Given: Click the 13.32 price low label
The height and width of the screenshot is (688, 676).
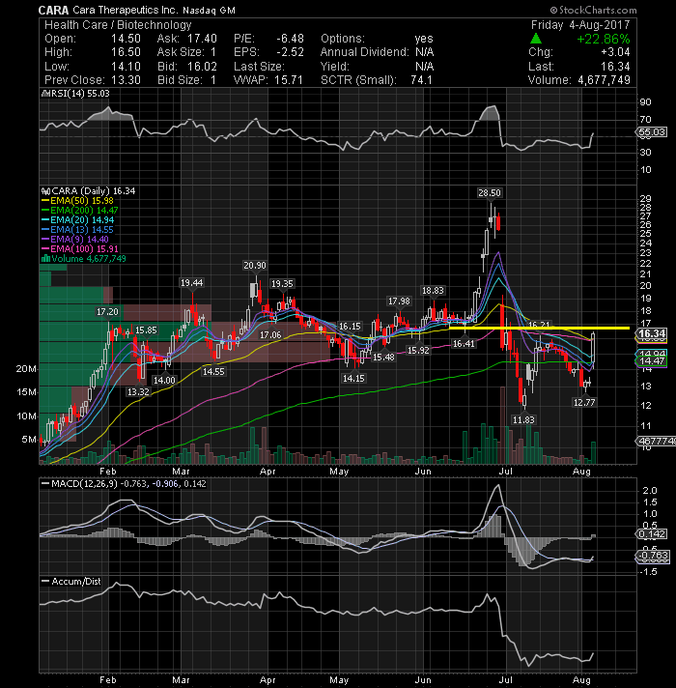Looking at the screenshot, I should coord(138,391).
